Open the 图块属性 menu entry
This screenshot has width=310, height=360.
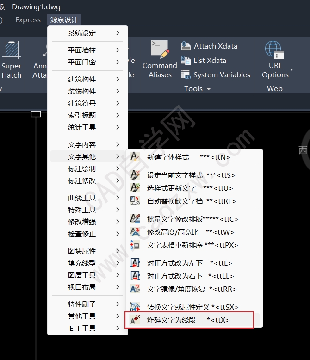tap(87, 251)
